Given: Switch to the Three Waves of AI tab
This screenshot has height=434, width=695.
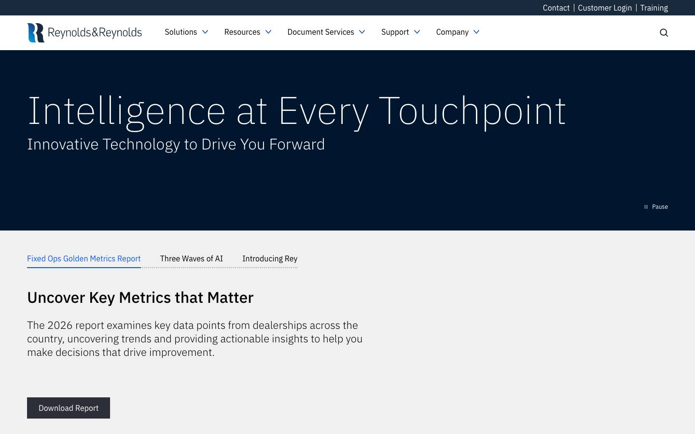Looking at the screenshot, I should (x=192, y=259).
